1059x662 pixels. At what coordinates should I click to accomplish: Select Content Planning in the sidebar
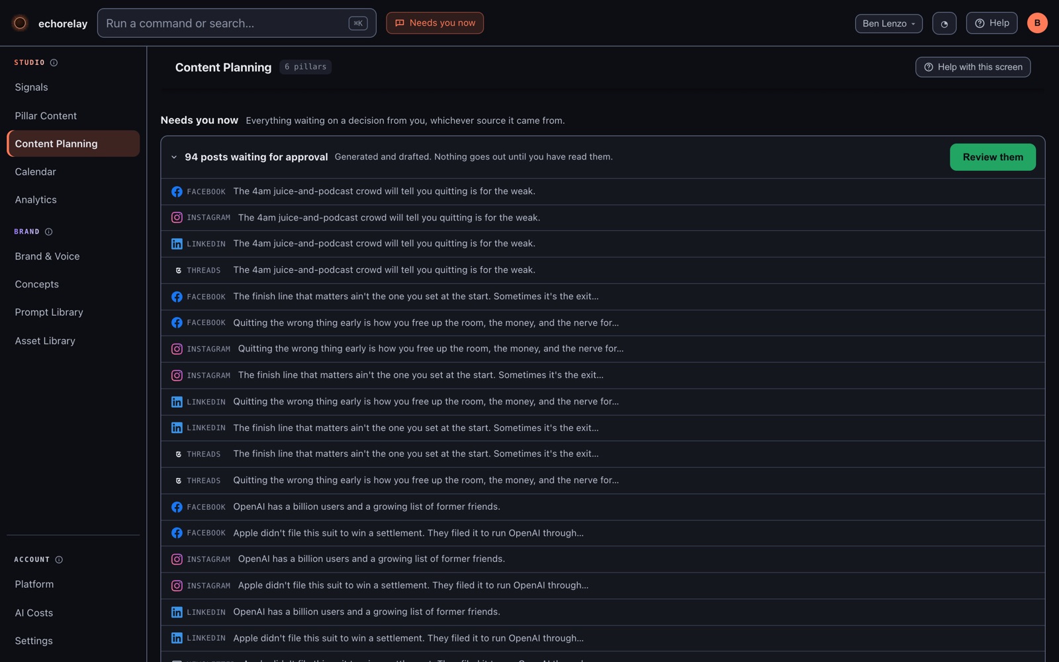pos(73,144)
